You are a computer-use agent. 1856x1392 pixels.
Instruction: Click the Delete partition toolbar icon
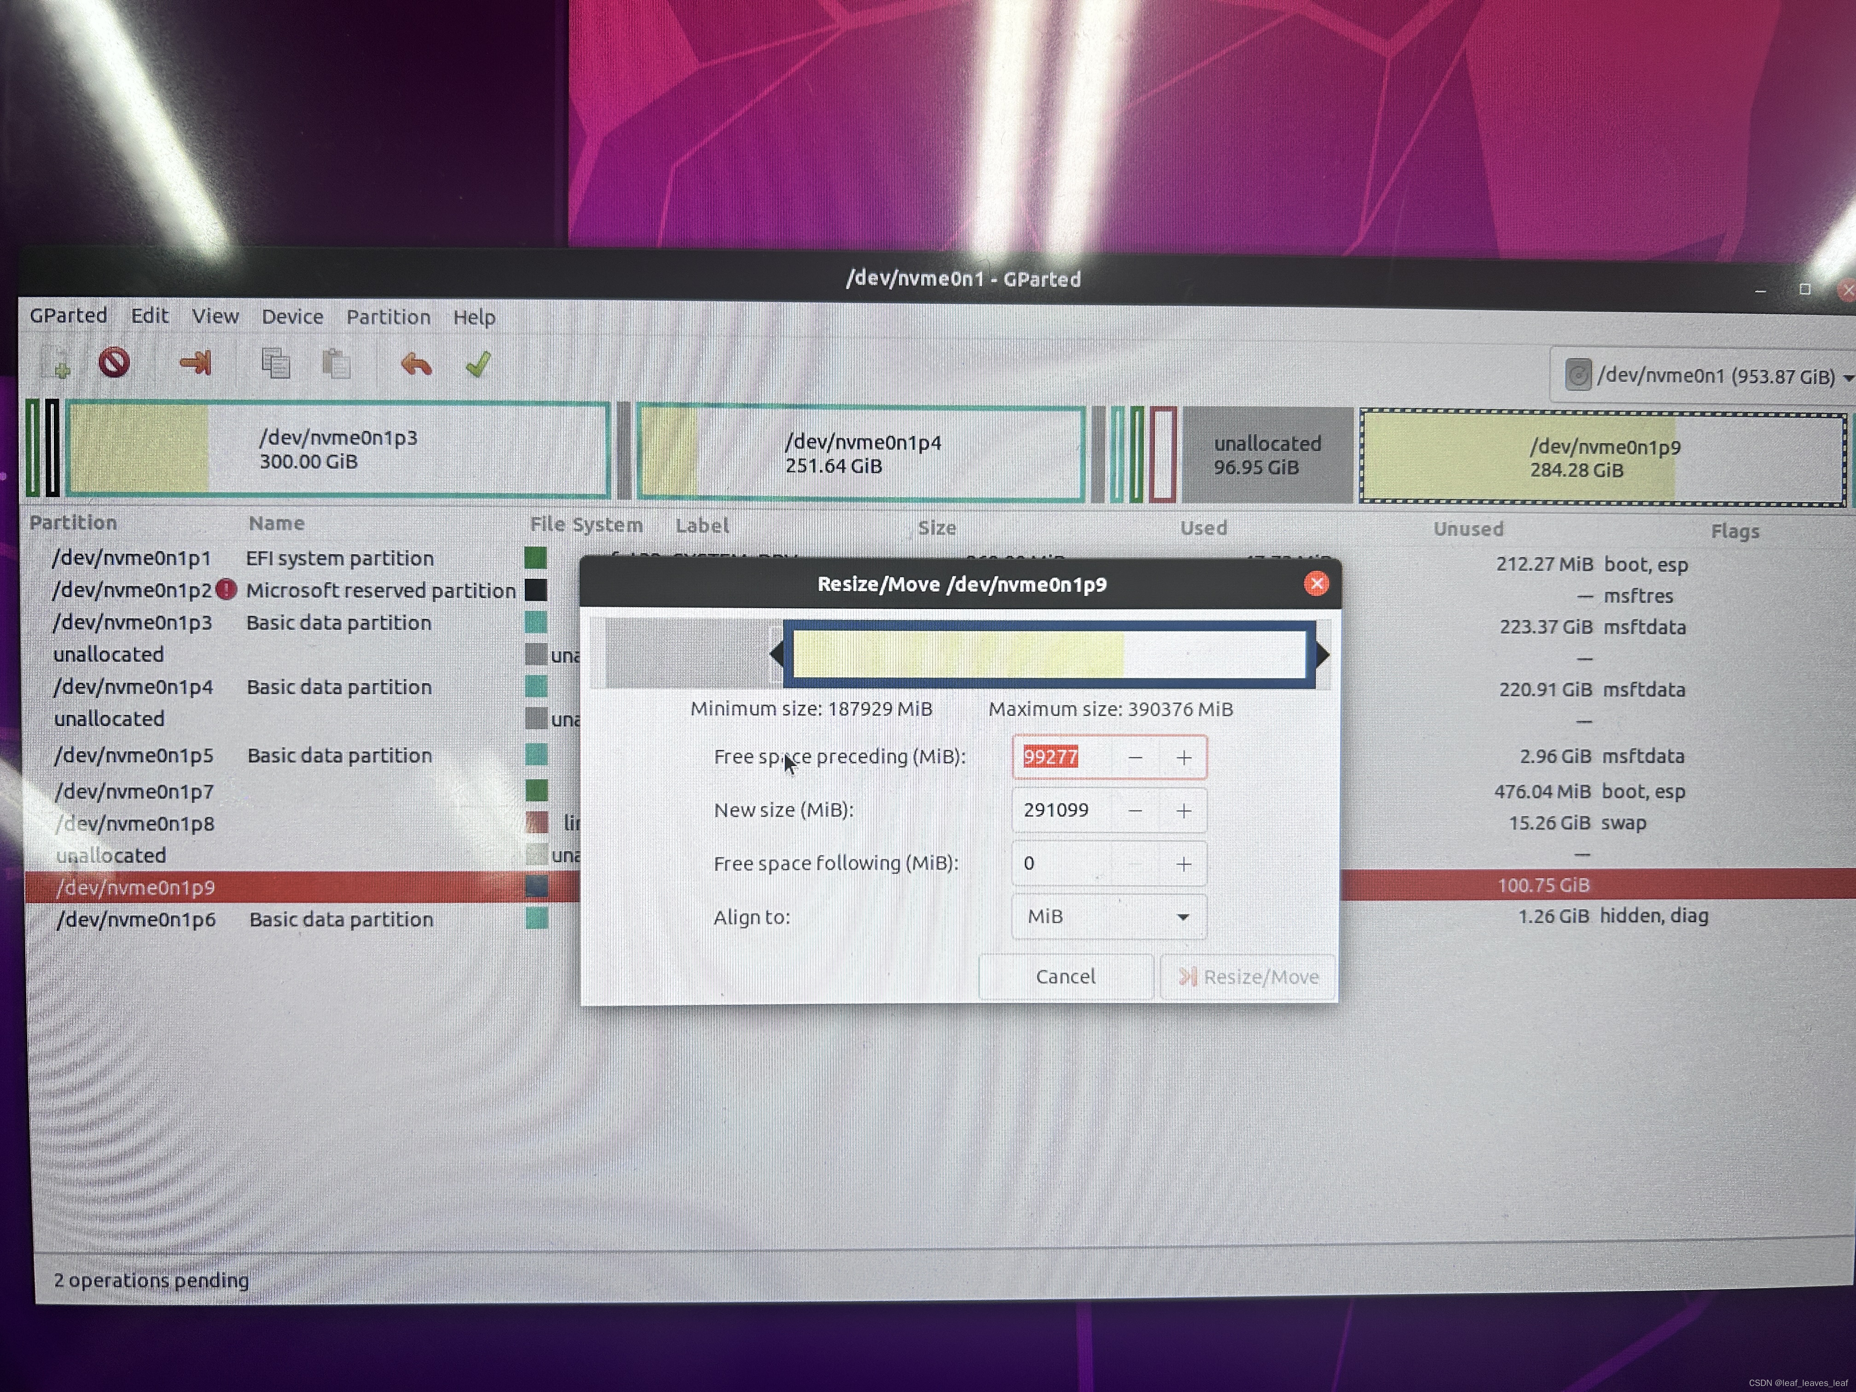[x=114, y=362]
